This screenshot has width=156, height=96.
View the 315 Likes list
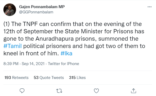tap(77, 78)
